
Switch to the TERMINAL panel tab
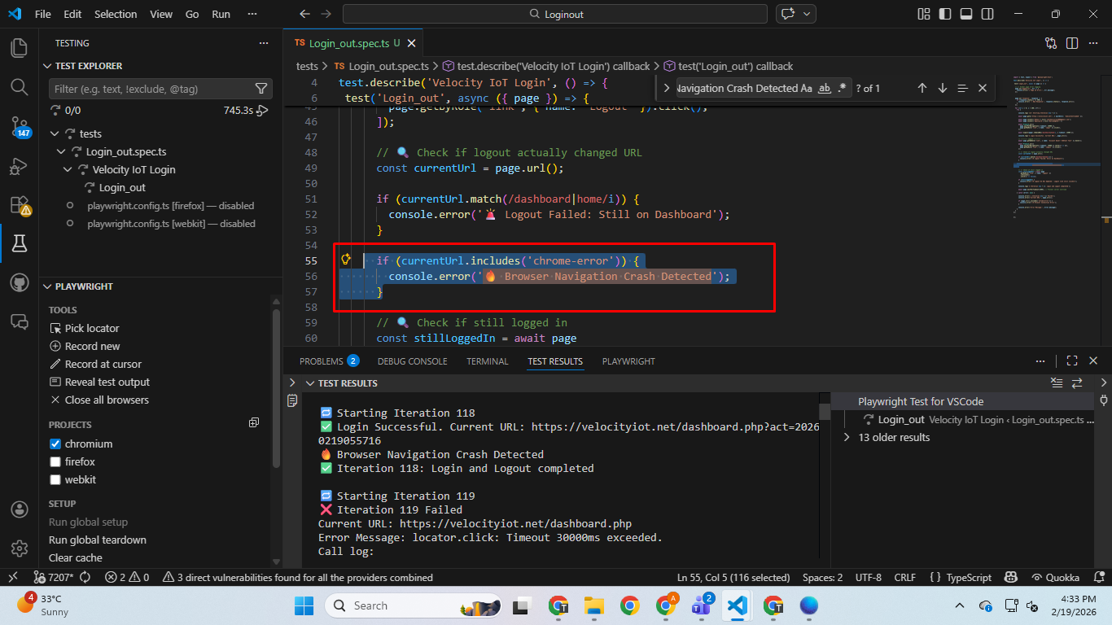[x=487, y=361]
